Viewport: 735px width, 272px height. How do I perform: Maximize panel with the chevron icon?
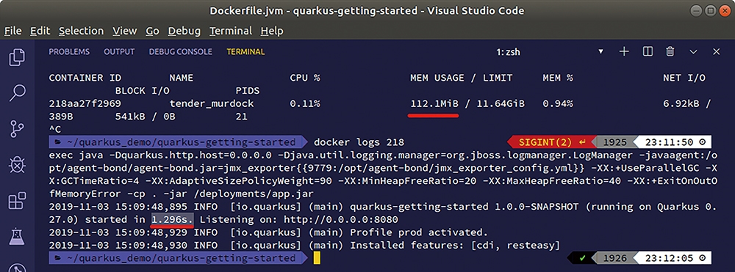693,52
